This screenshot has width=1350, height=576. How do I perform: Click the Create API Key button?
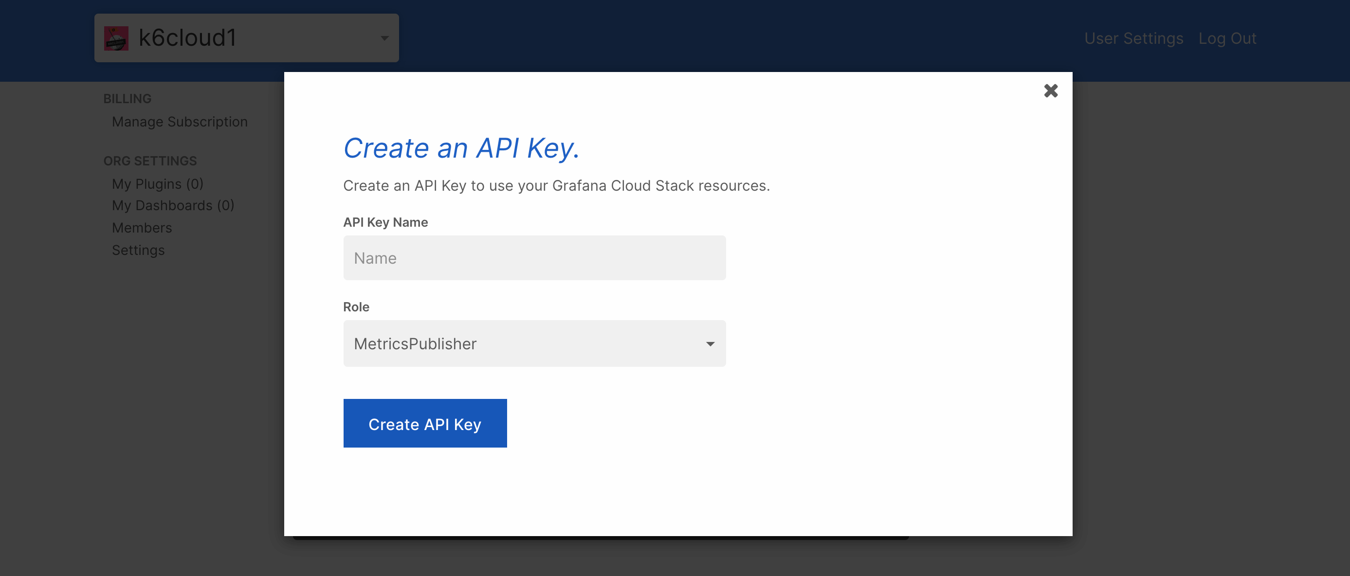424,423
